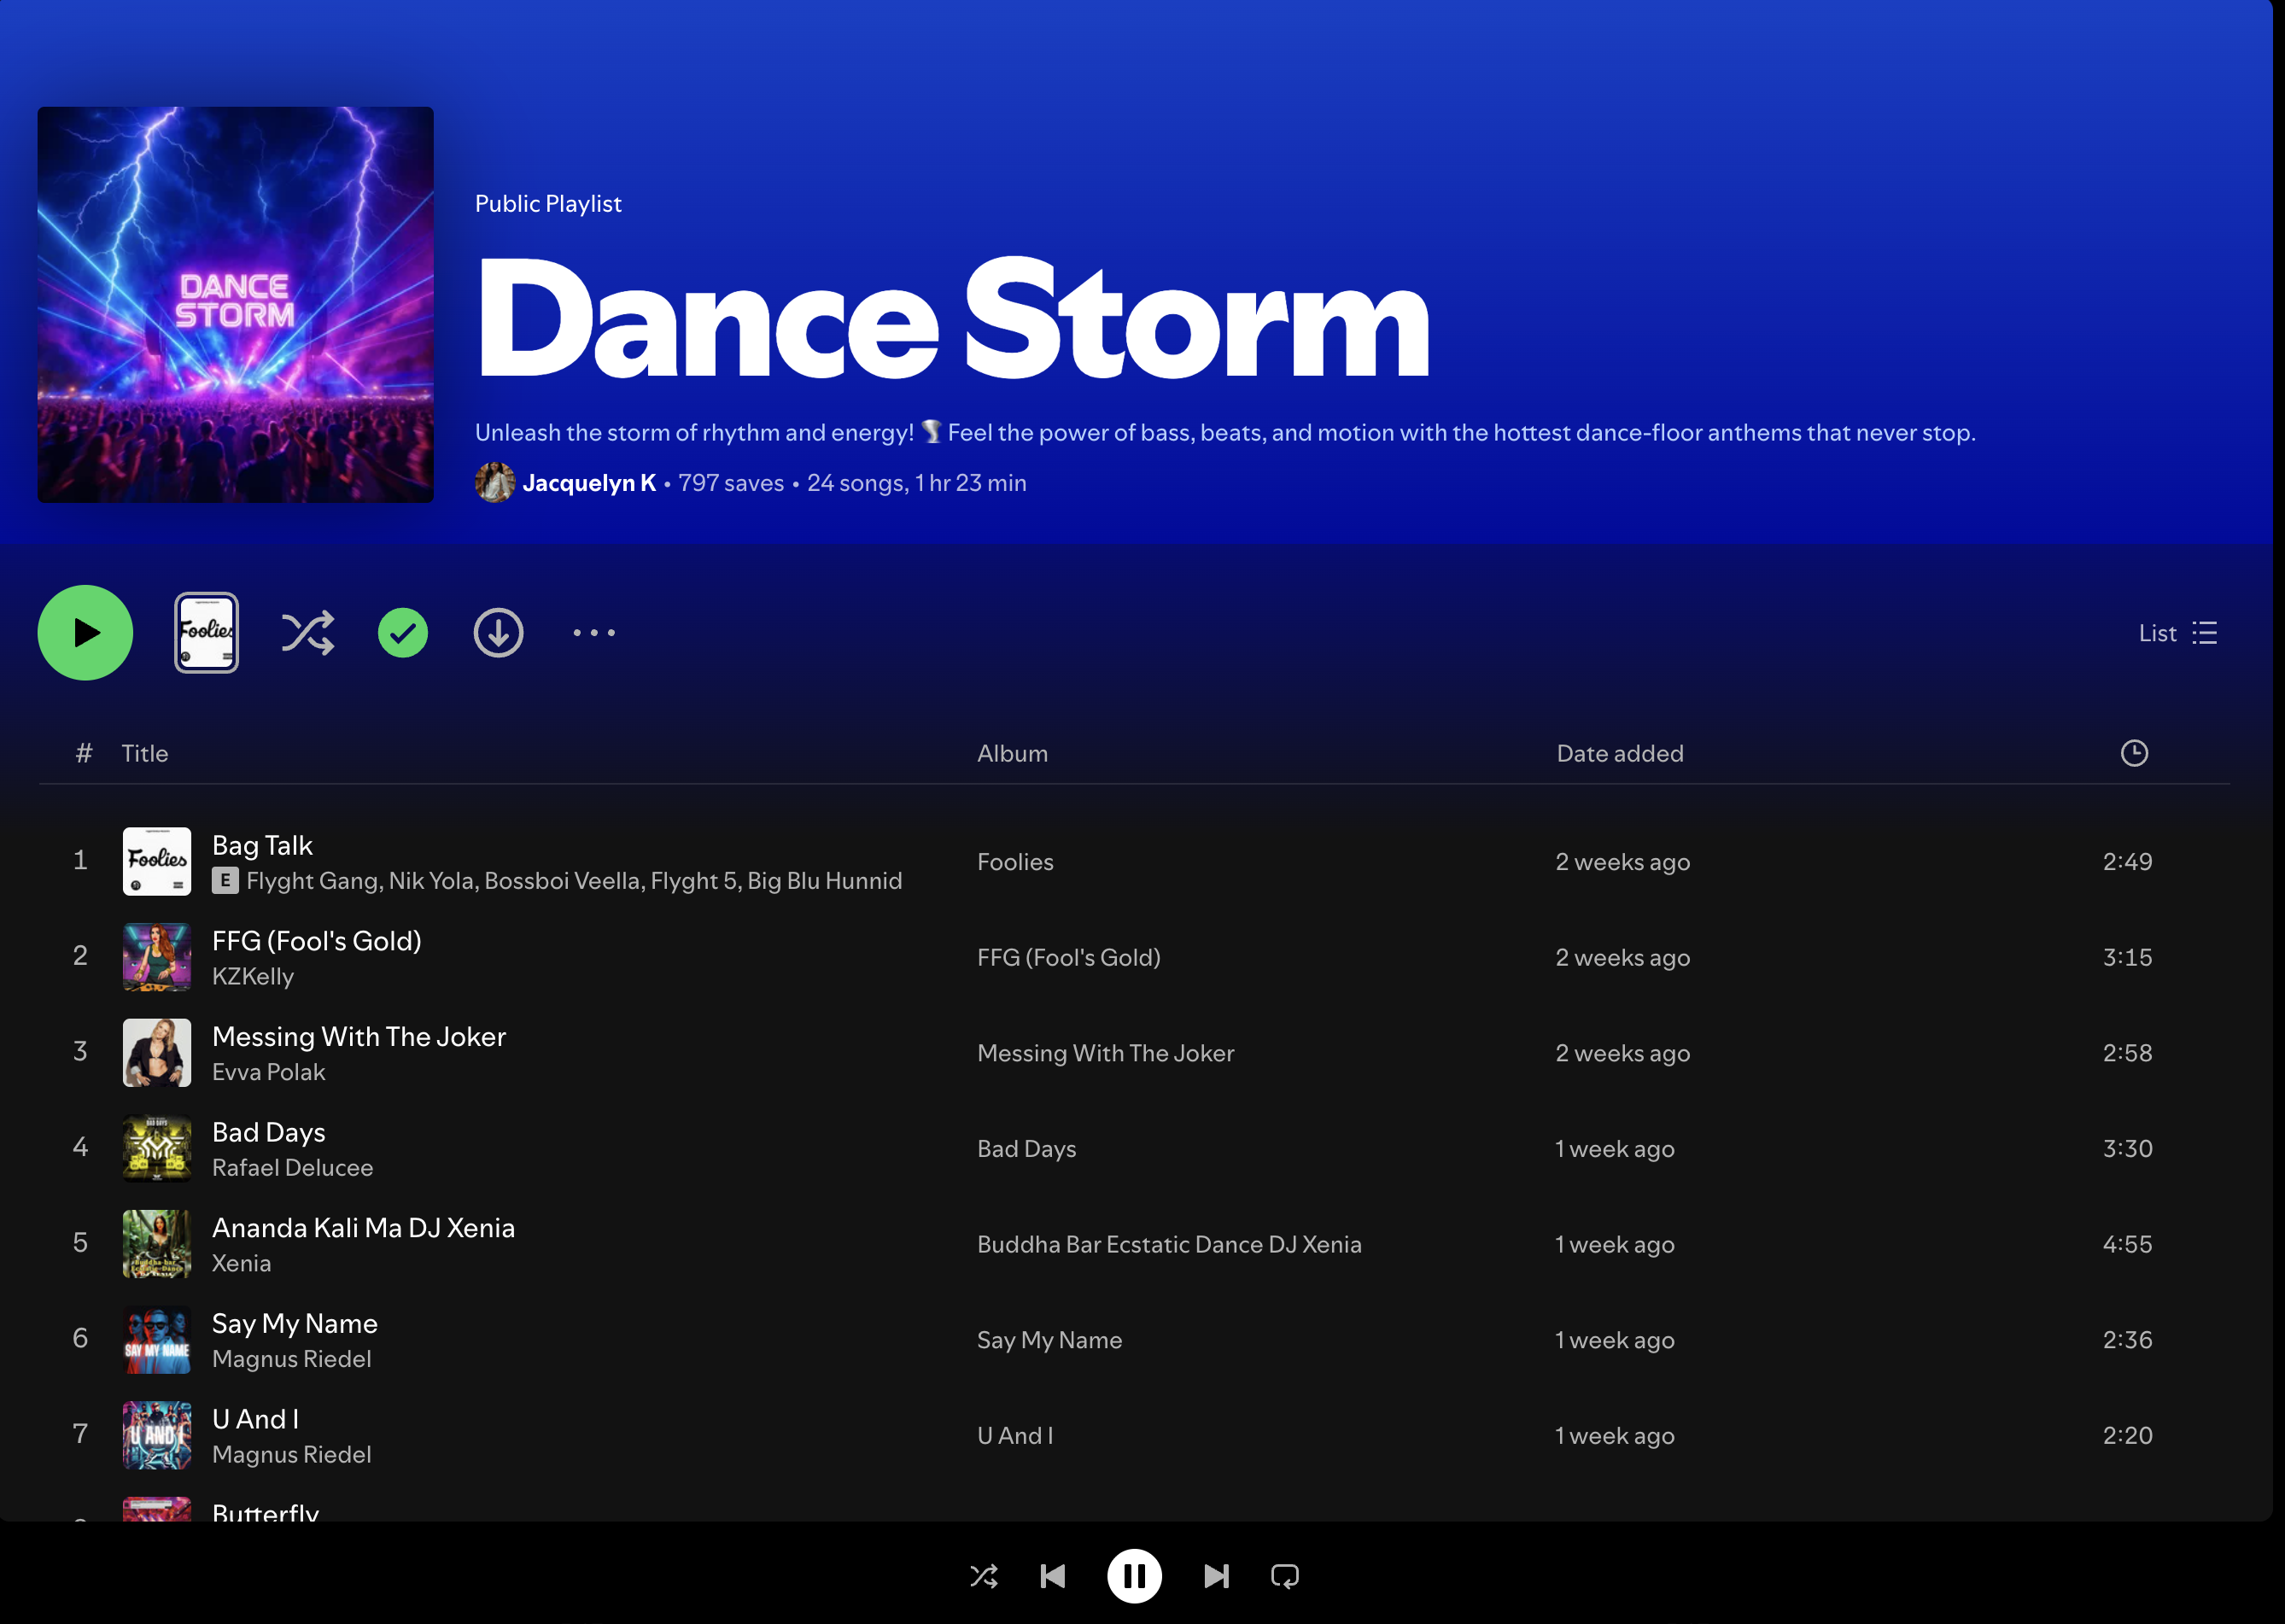The height and width of the screenshot is (1624, 2285).
Task: Skip to the next track
Action: pos(1216,1577)
